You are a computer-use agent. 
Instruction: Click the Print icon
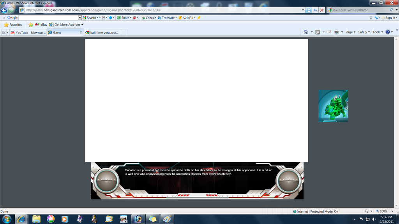pyautogui.click(x=336, y=32)
